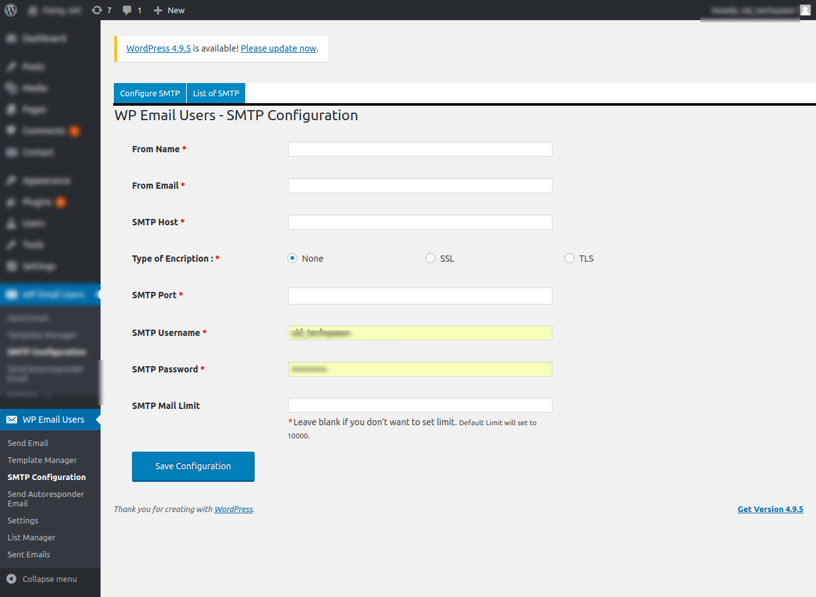Follow the WordPress 4.9.5 link in the notice
The image size is (816, 597).
158,48
